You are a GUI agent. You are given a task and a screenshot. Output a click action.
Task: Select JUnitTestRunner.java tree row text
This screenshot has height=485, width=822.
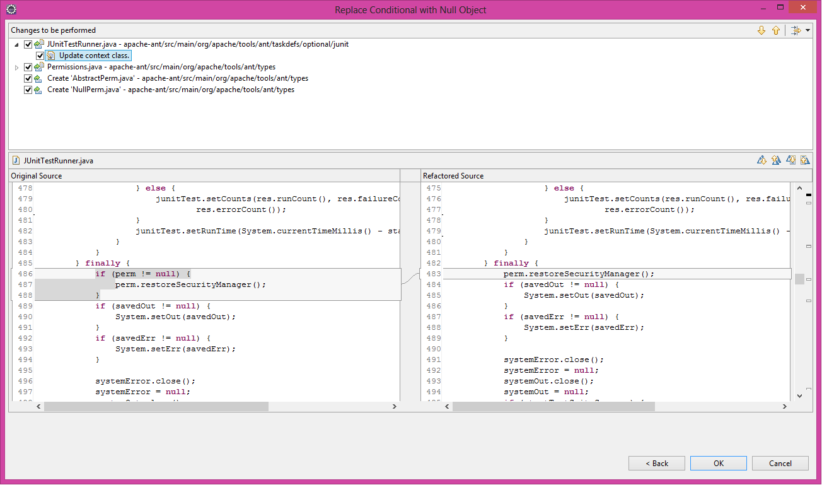[x=198, y=45]
